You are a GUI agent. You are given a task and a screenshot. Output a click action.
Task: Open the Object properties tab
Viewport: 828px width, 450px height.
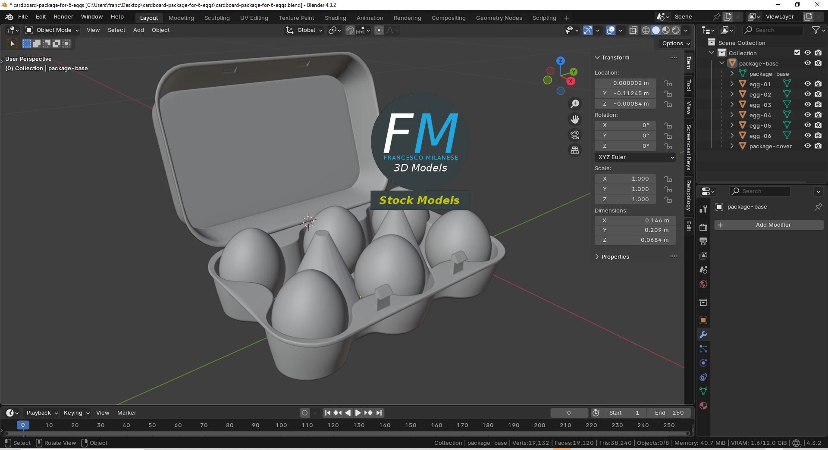tap(703, 320)
